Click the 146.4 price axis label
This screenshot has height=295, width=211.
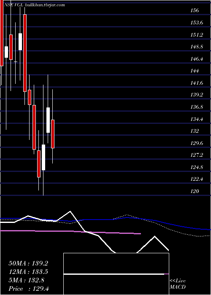click(x=197, y=59)
